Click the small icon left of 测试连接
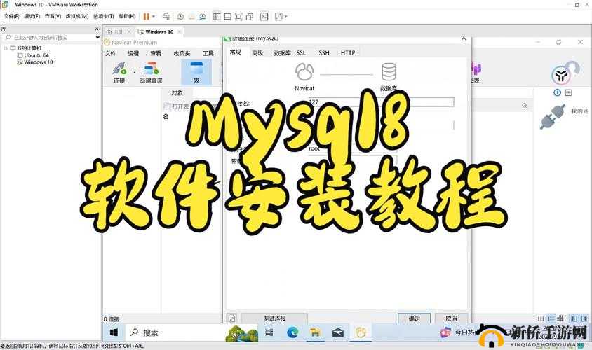This screenshot has height=350, width=592. pyautogui.click(x=231, y=318)
